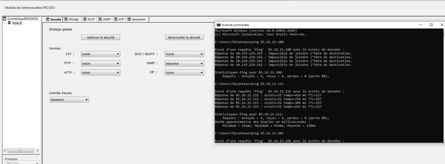
Task: Click the NTP tab icon
Action: coord(115,19)
